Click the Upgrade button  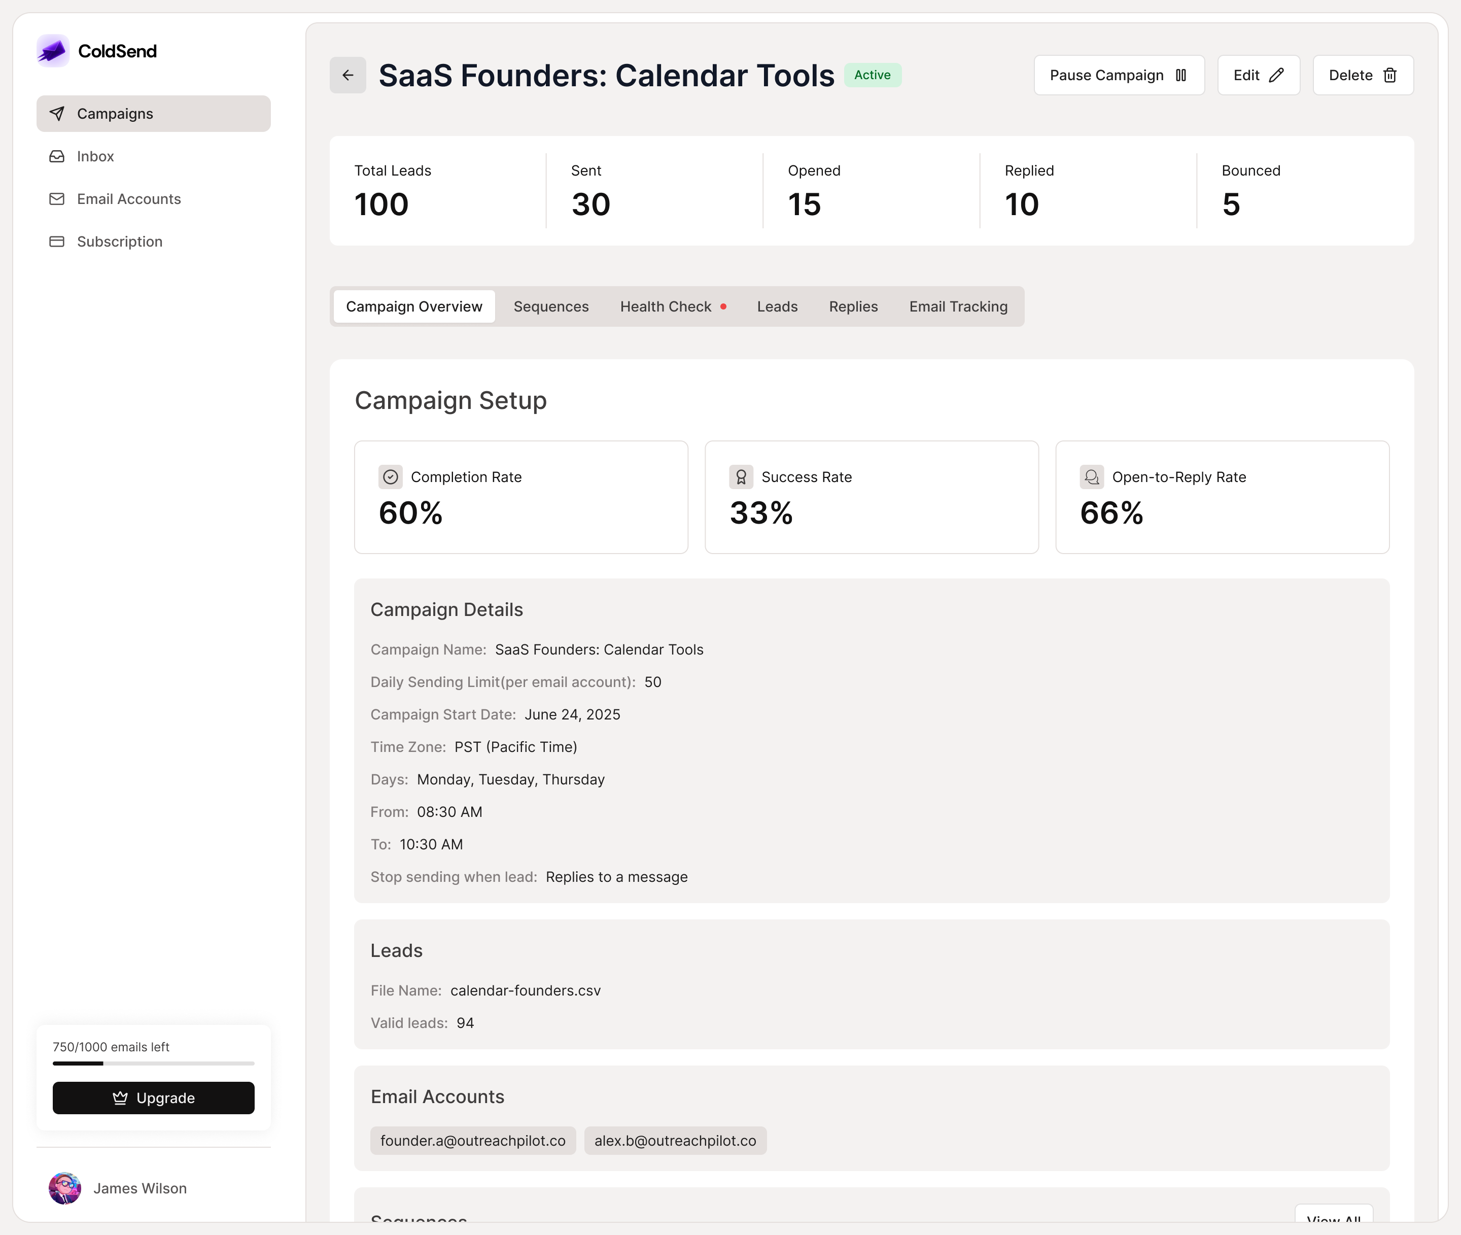coord(153,1098)
